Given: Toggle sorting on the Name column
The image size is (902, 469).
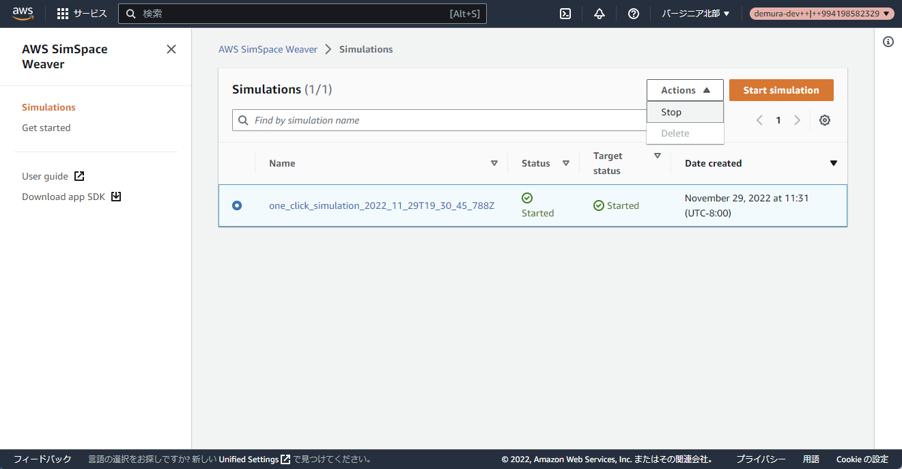Looking at the screenshot, I should click(494, 162).
